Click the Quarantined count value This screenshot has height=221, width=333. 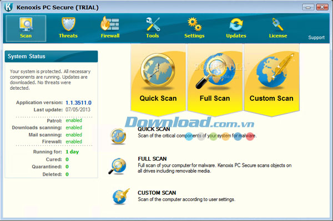point(67,167)
